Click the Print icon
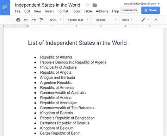This screenshot has height=136, width=167. [x=18, y=20]
